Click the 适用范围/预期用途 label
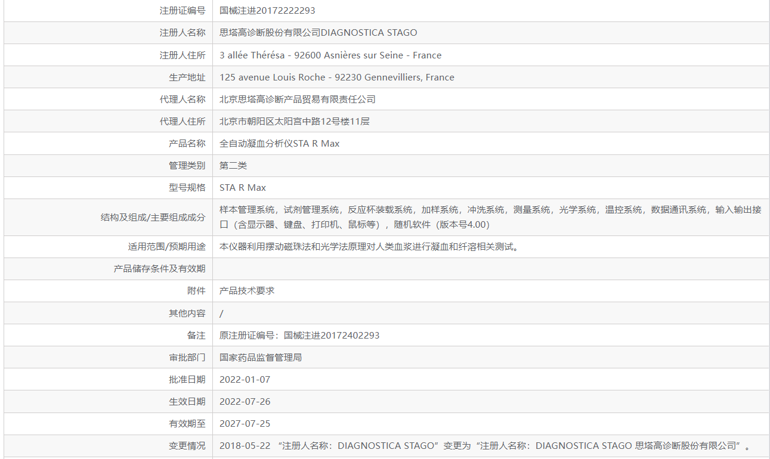The width and height of the screenshot is (770, 459). pos(167,246)
